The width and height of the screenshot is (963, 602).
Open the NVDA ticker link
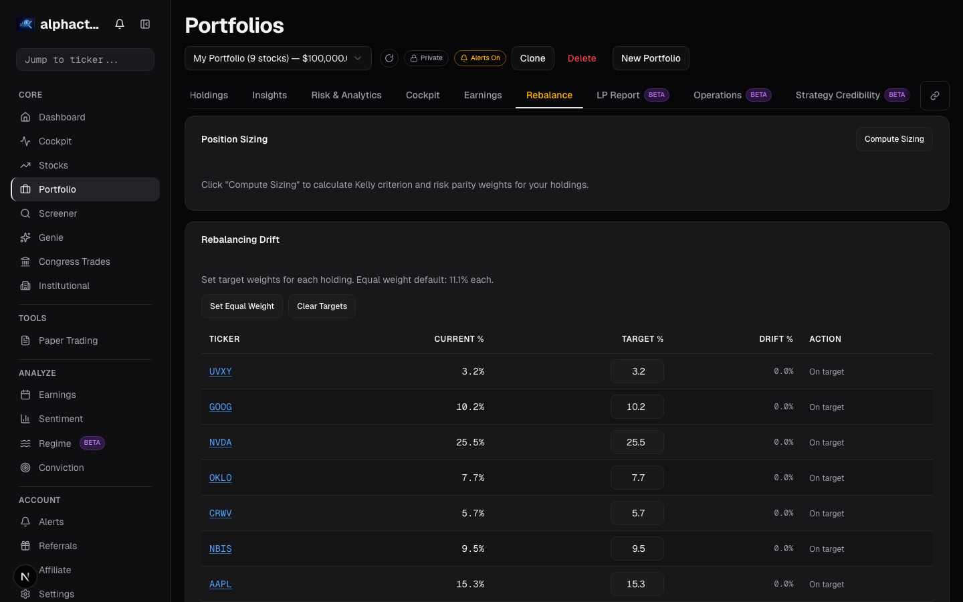coord(221,442)
